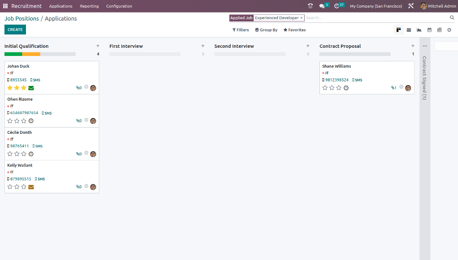Click green segment of Initial Qualification progress bar
458x260 pixels.
click(x=13, y=54)
